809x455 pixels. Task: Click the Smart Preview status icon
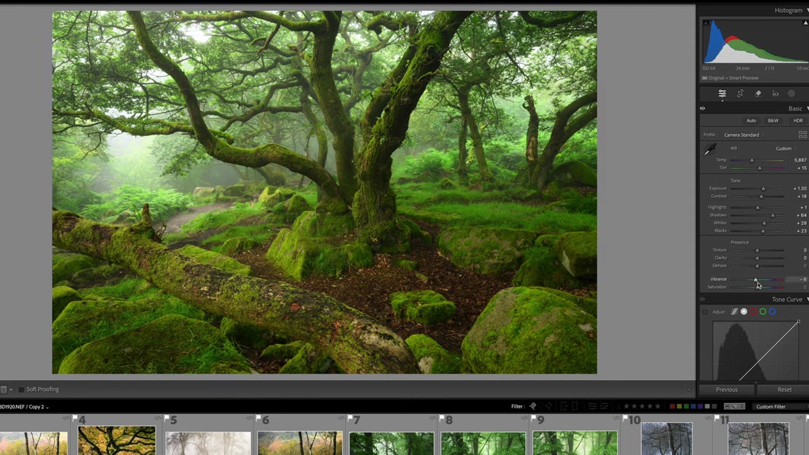704,78
